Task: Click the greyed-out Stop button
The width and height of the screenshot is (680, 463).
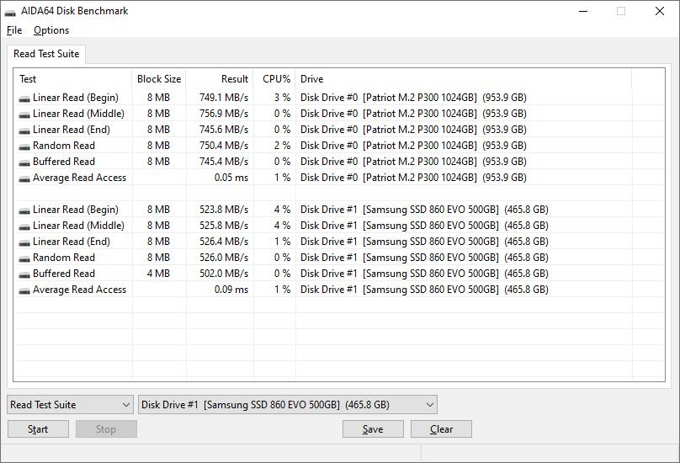Action: click(x=106, y=429)
